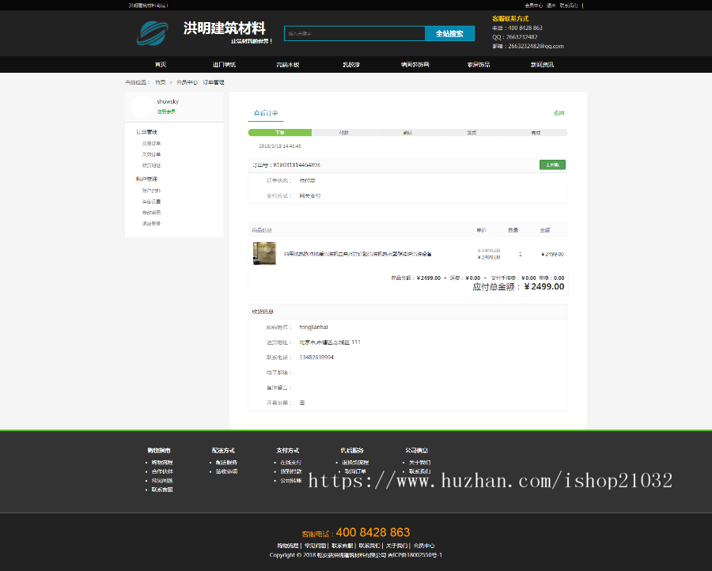Open 购物流程 in footer 购物指南 column
The width and height of the screenshot is (712, 571).
[x=162, y=463]
